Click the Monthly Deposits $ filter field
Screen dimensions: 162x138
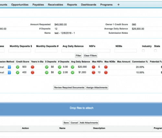click(x=20, y=51)
